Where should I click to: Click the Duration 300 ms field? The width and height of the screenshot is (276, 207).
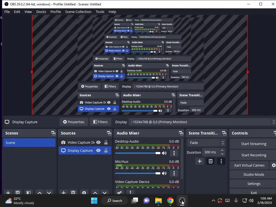(x=213, y=152)
